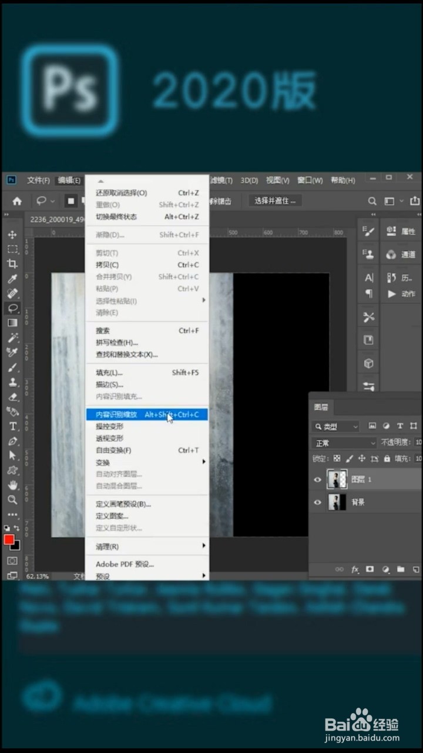Open the 属性 panel button
This screenshot has height=753, width=423.
pyautogui.click(x=401, y=231)
